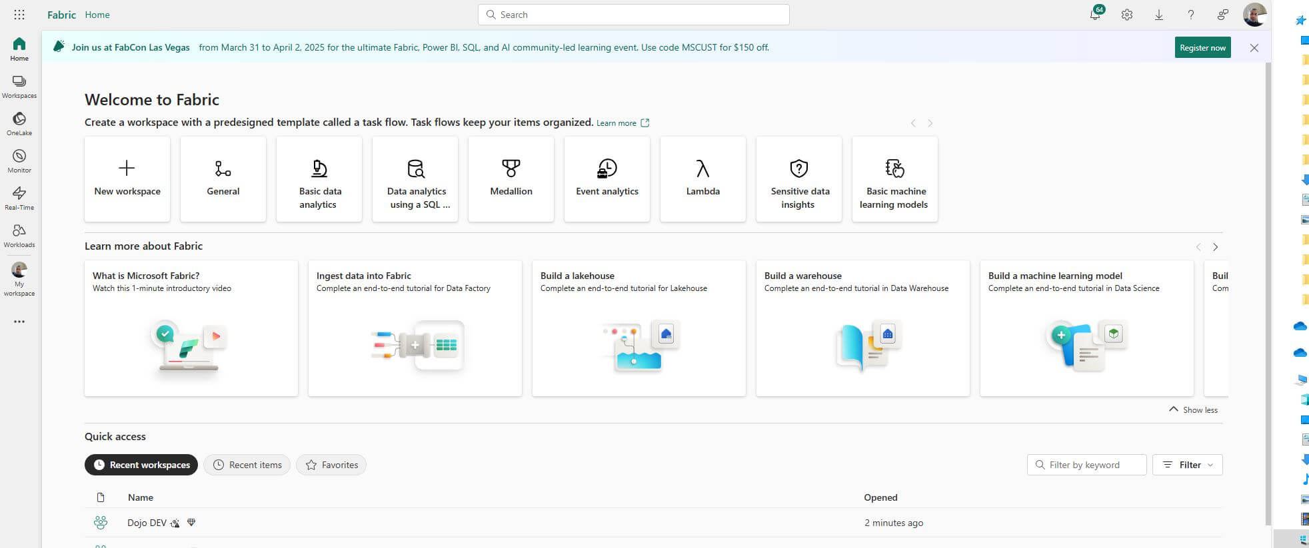The width and height of the screenshot is (1309, 548).
Task: Click the Search box at top
Action: 634,15
